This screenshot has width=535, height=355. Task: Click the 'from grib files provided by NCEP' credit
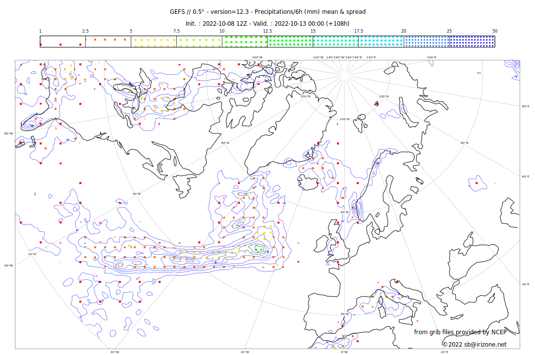click(460, 332)
